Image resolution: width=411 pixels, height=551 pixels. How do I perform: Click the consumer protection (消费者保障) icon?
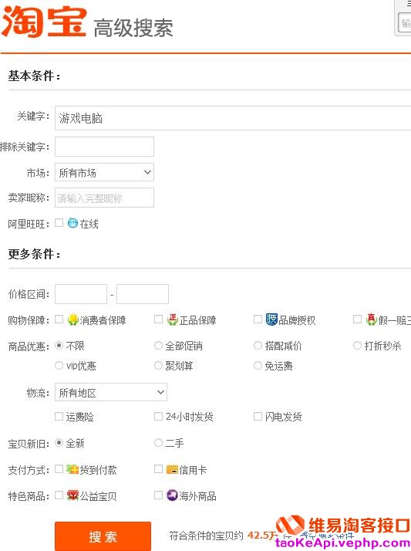(x=72, y=319)
